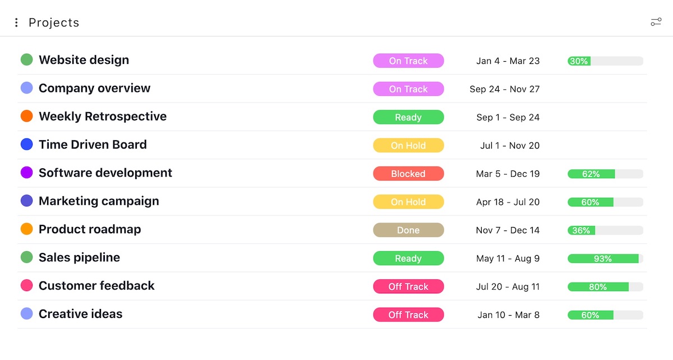Click the green dot beside Website design
This screenshot has width=673, height=360.
(26, 60)
